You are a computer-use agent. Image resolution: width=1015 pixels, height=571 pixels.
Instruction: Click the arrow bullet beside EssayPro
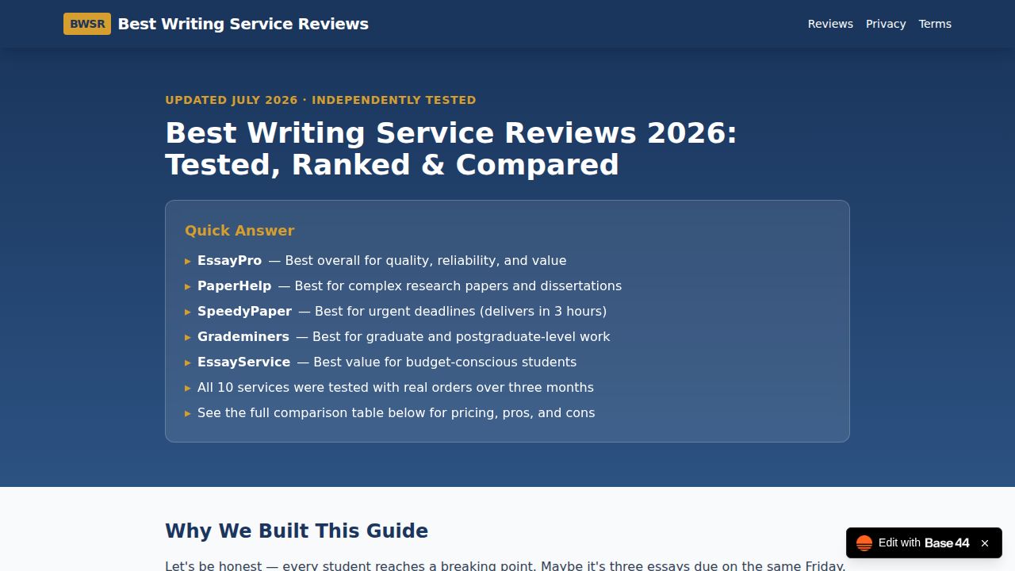click(188, 261)
